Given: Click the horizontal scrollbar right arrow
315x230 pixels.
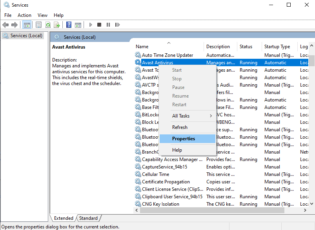Looking at the screenshot, I should tap(305, 210).
